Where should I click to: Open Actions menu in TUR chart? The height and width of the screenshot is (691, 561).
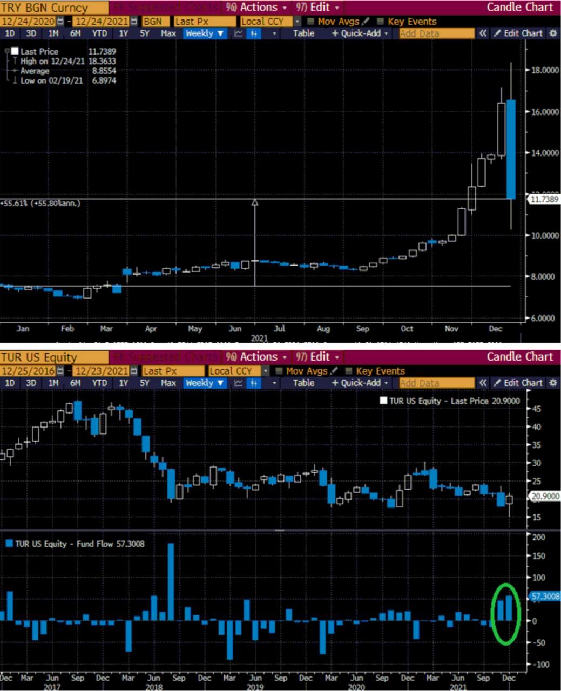[257, 357]
